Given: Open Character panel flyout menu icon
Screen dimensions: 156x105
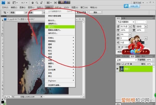Looking at the screenshot, I should [x=154, y=18].
